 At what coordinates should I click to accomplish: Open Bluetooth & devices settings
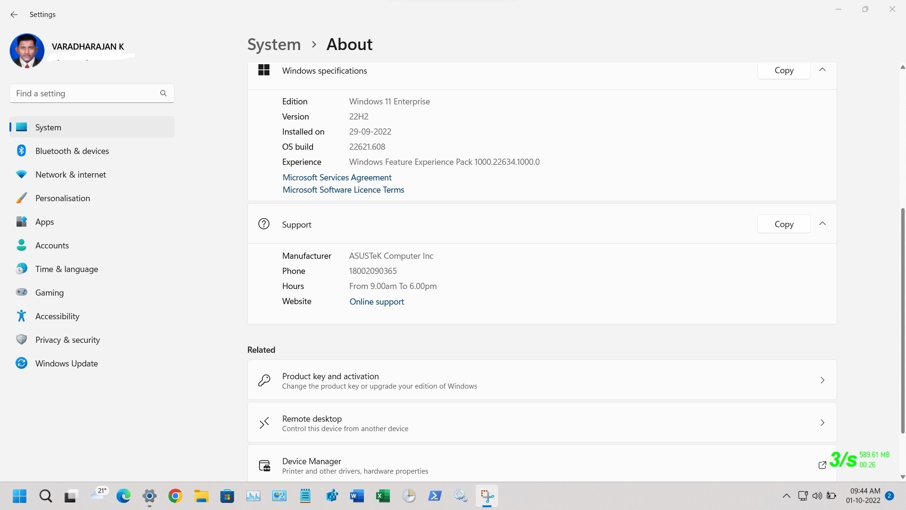[x=72, y=151]
